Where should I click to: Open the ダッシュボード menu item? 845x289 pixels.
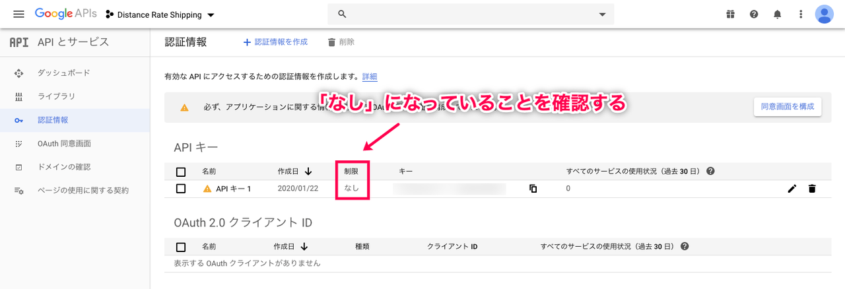pos(63,73)
